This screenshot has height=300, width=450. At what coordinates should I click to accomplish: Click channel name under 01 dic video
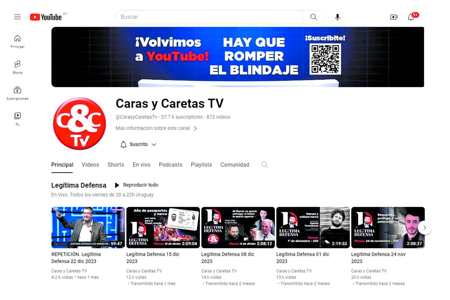(x=294, y=271)
